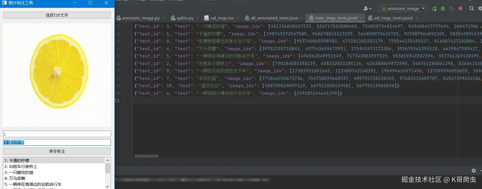The width and height of the screenshot is (482, 189).
Task: Select list row 5: 一辆停在海滩边的巡航自行车
Action: click(x=54, y=184)
